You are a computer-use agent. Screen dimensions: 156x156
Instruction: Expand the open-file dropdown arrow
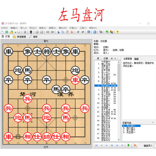click(15, 32)
